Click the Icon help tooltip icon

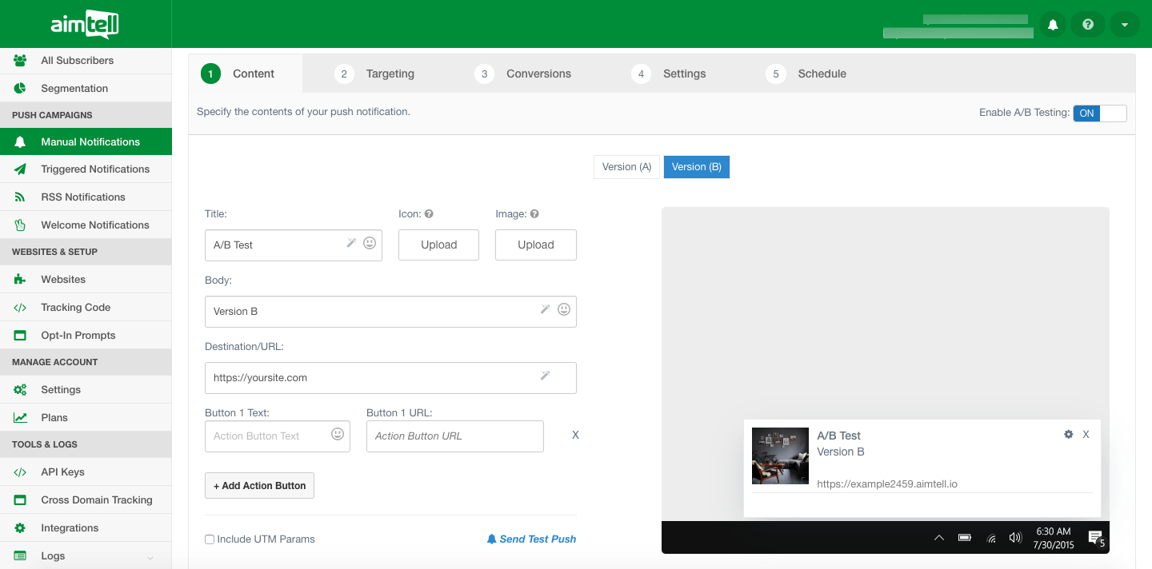click(x=429, y=214)
